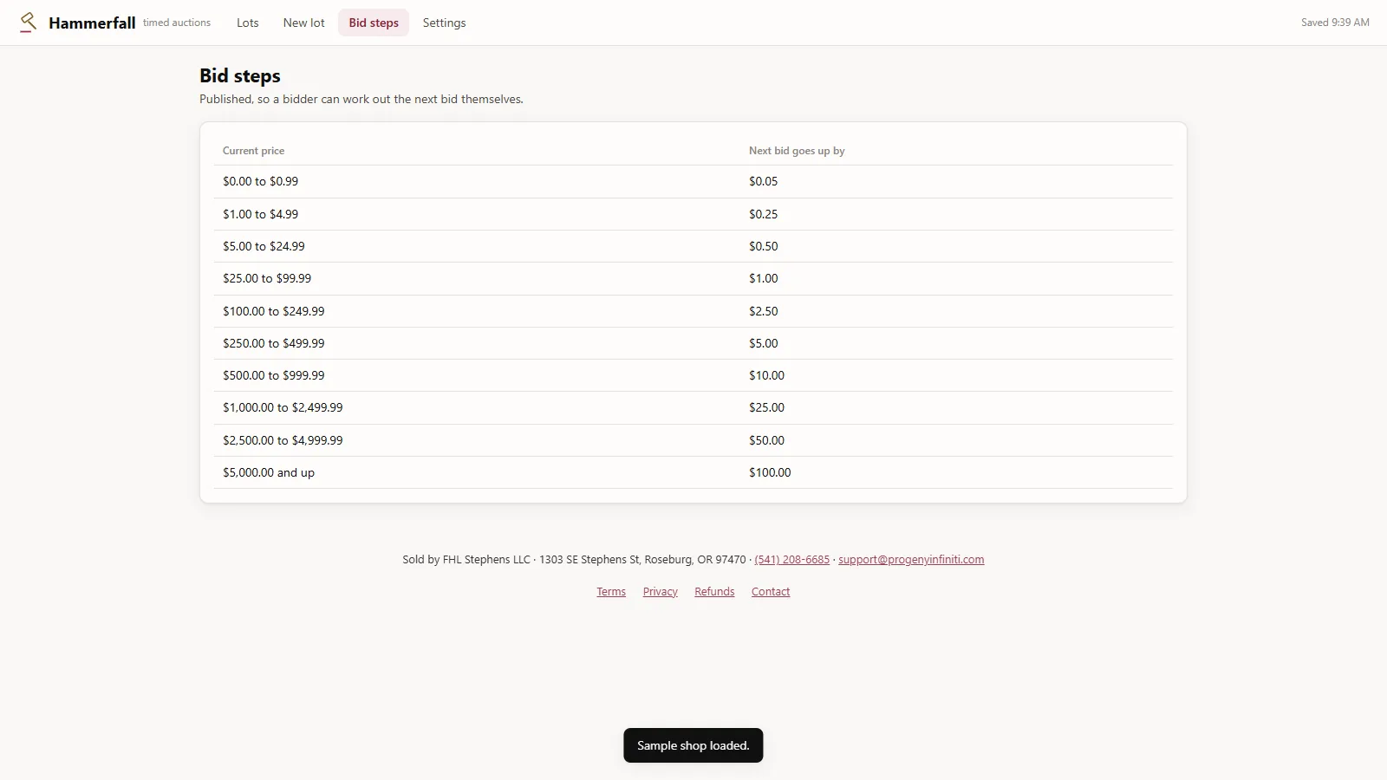Click the 'Bid steps' page heading
Image resolution: width=1387 pixels, height=780 pixels.
point(240,76)
